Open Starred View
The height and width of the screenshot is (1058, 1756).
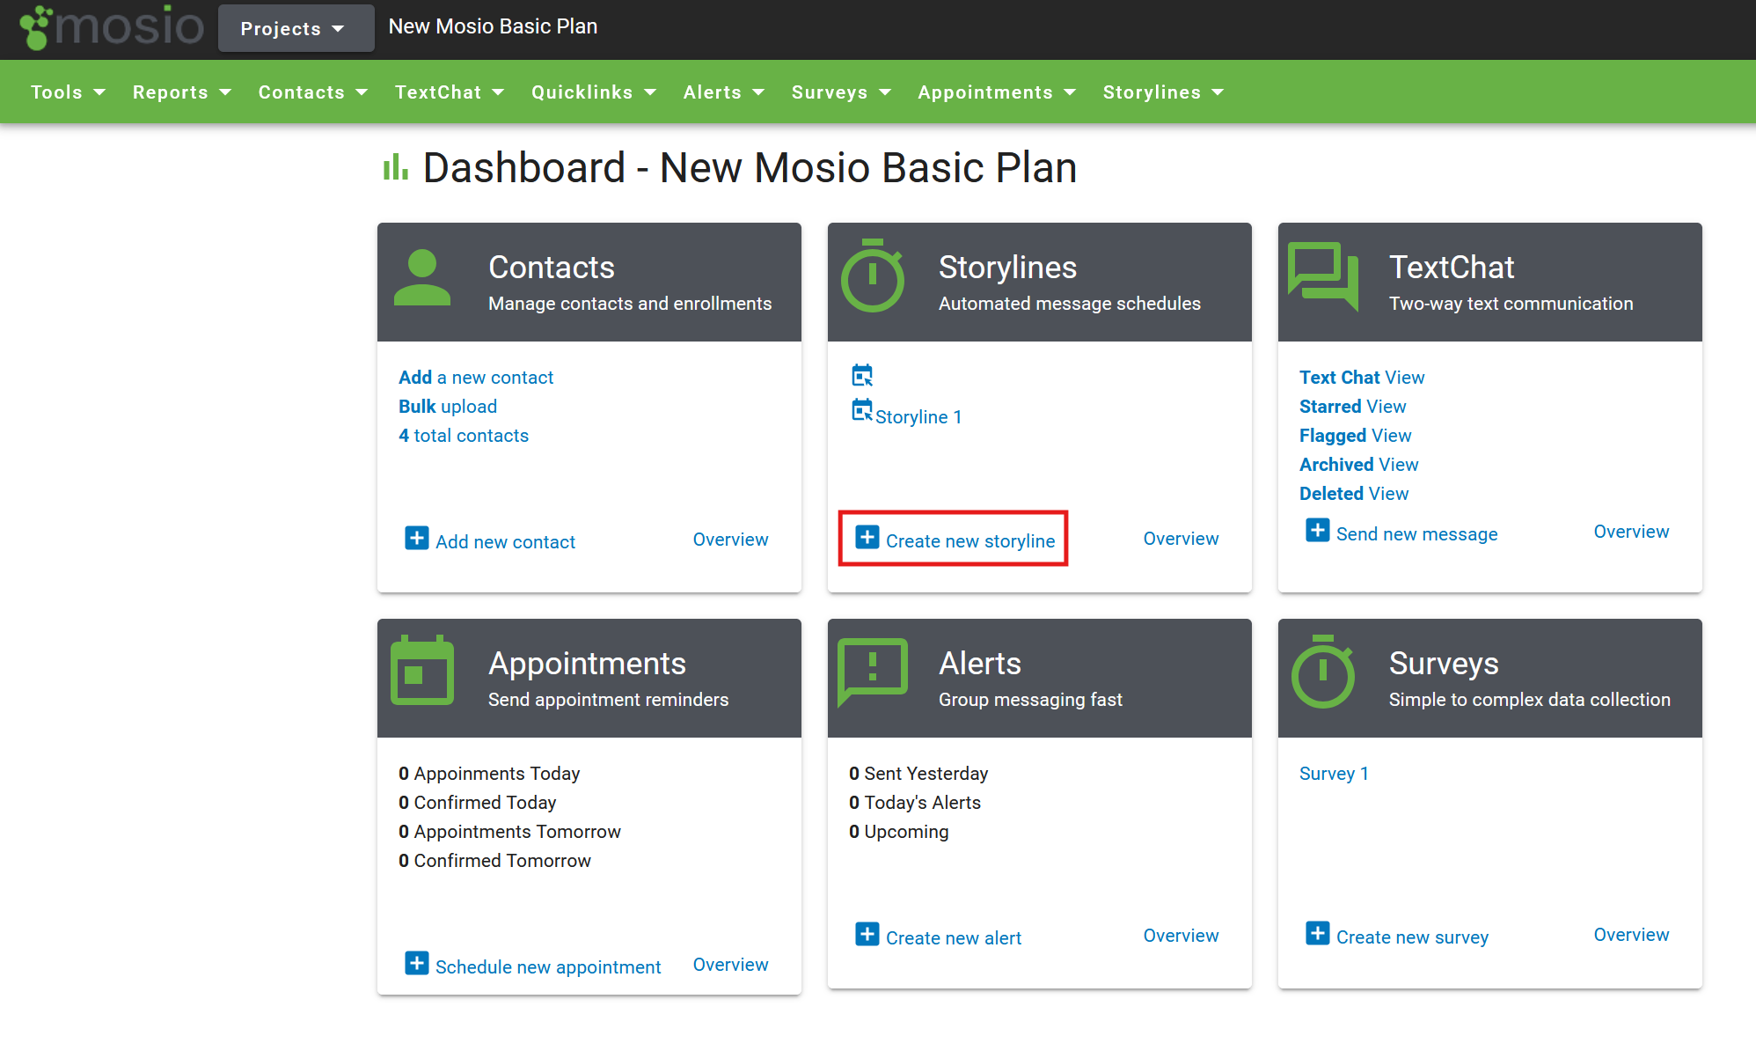point(1353,407)
